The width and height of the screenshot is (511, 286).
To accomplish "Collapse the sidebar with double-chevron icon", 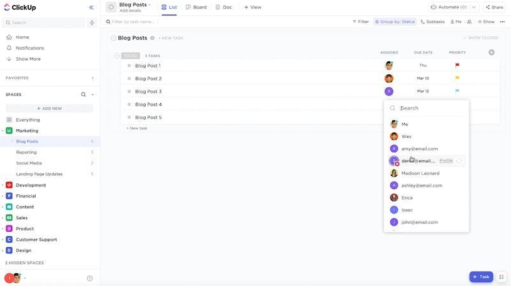I will pyautogui.click(x=91, y=7).
